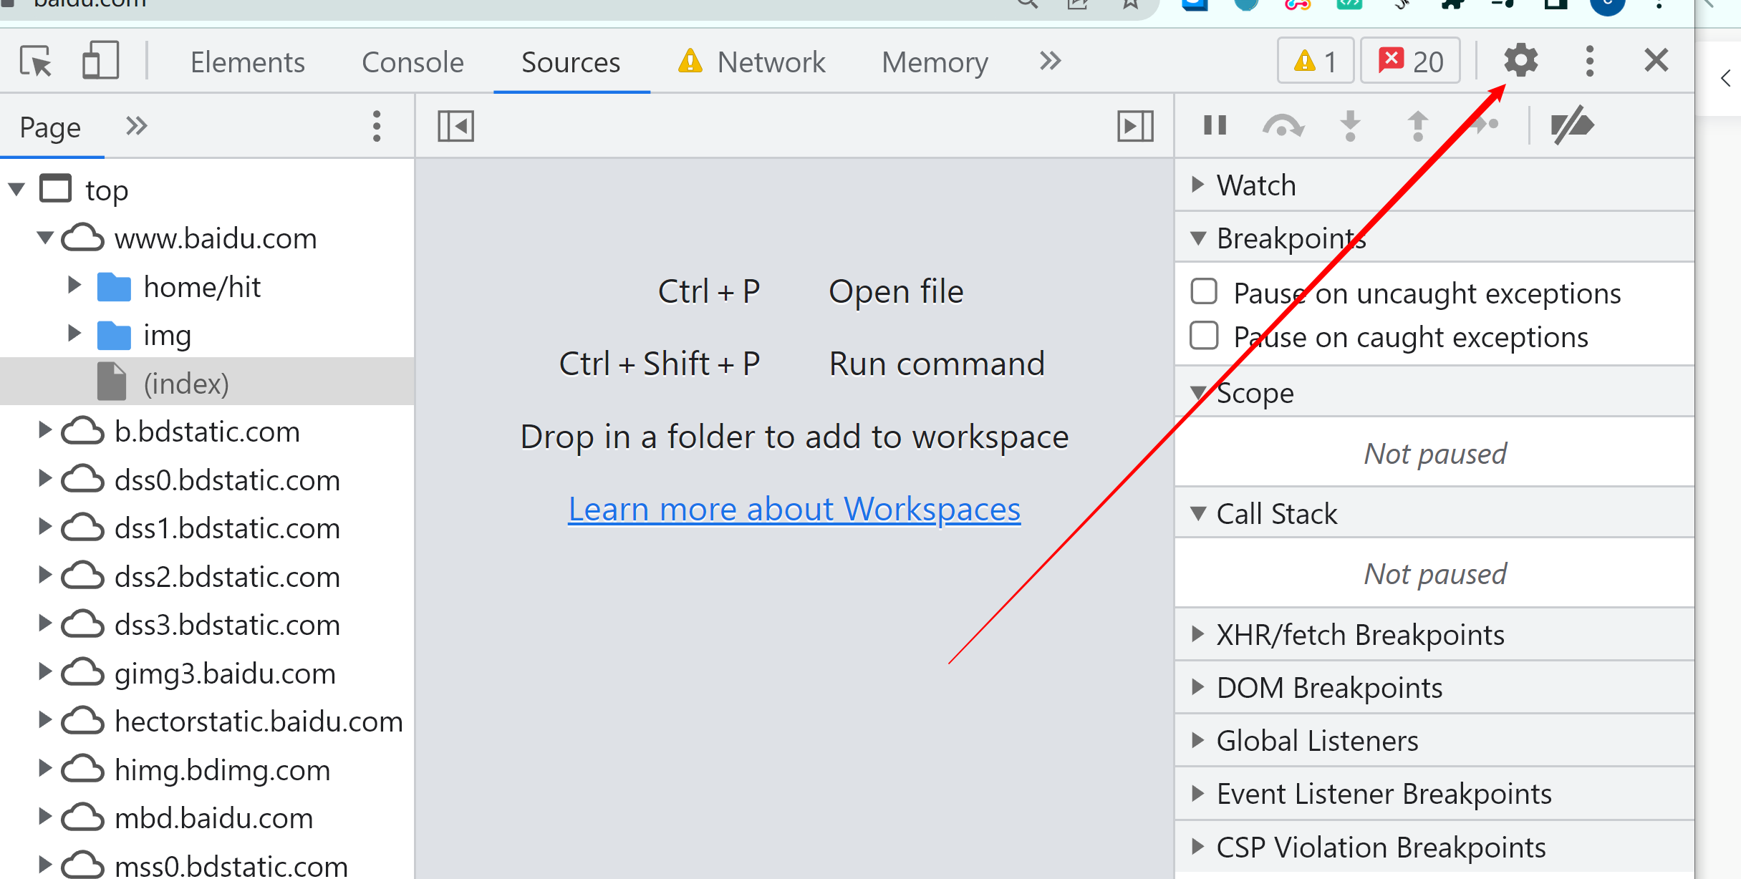The height and width of the screenshot is (879, 1741).
Task: Open Learn more about Workspaces link
Action: click(794, 510)
